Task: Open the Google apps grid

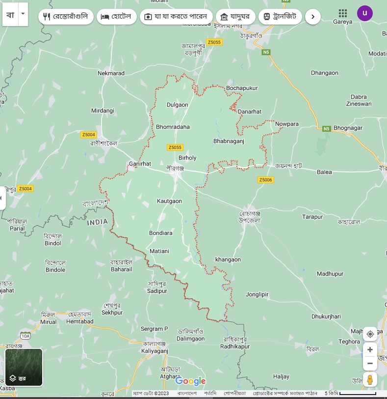Action: click(x=343, y=13)
